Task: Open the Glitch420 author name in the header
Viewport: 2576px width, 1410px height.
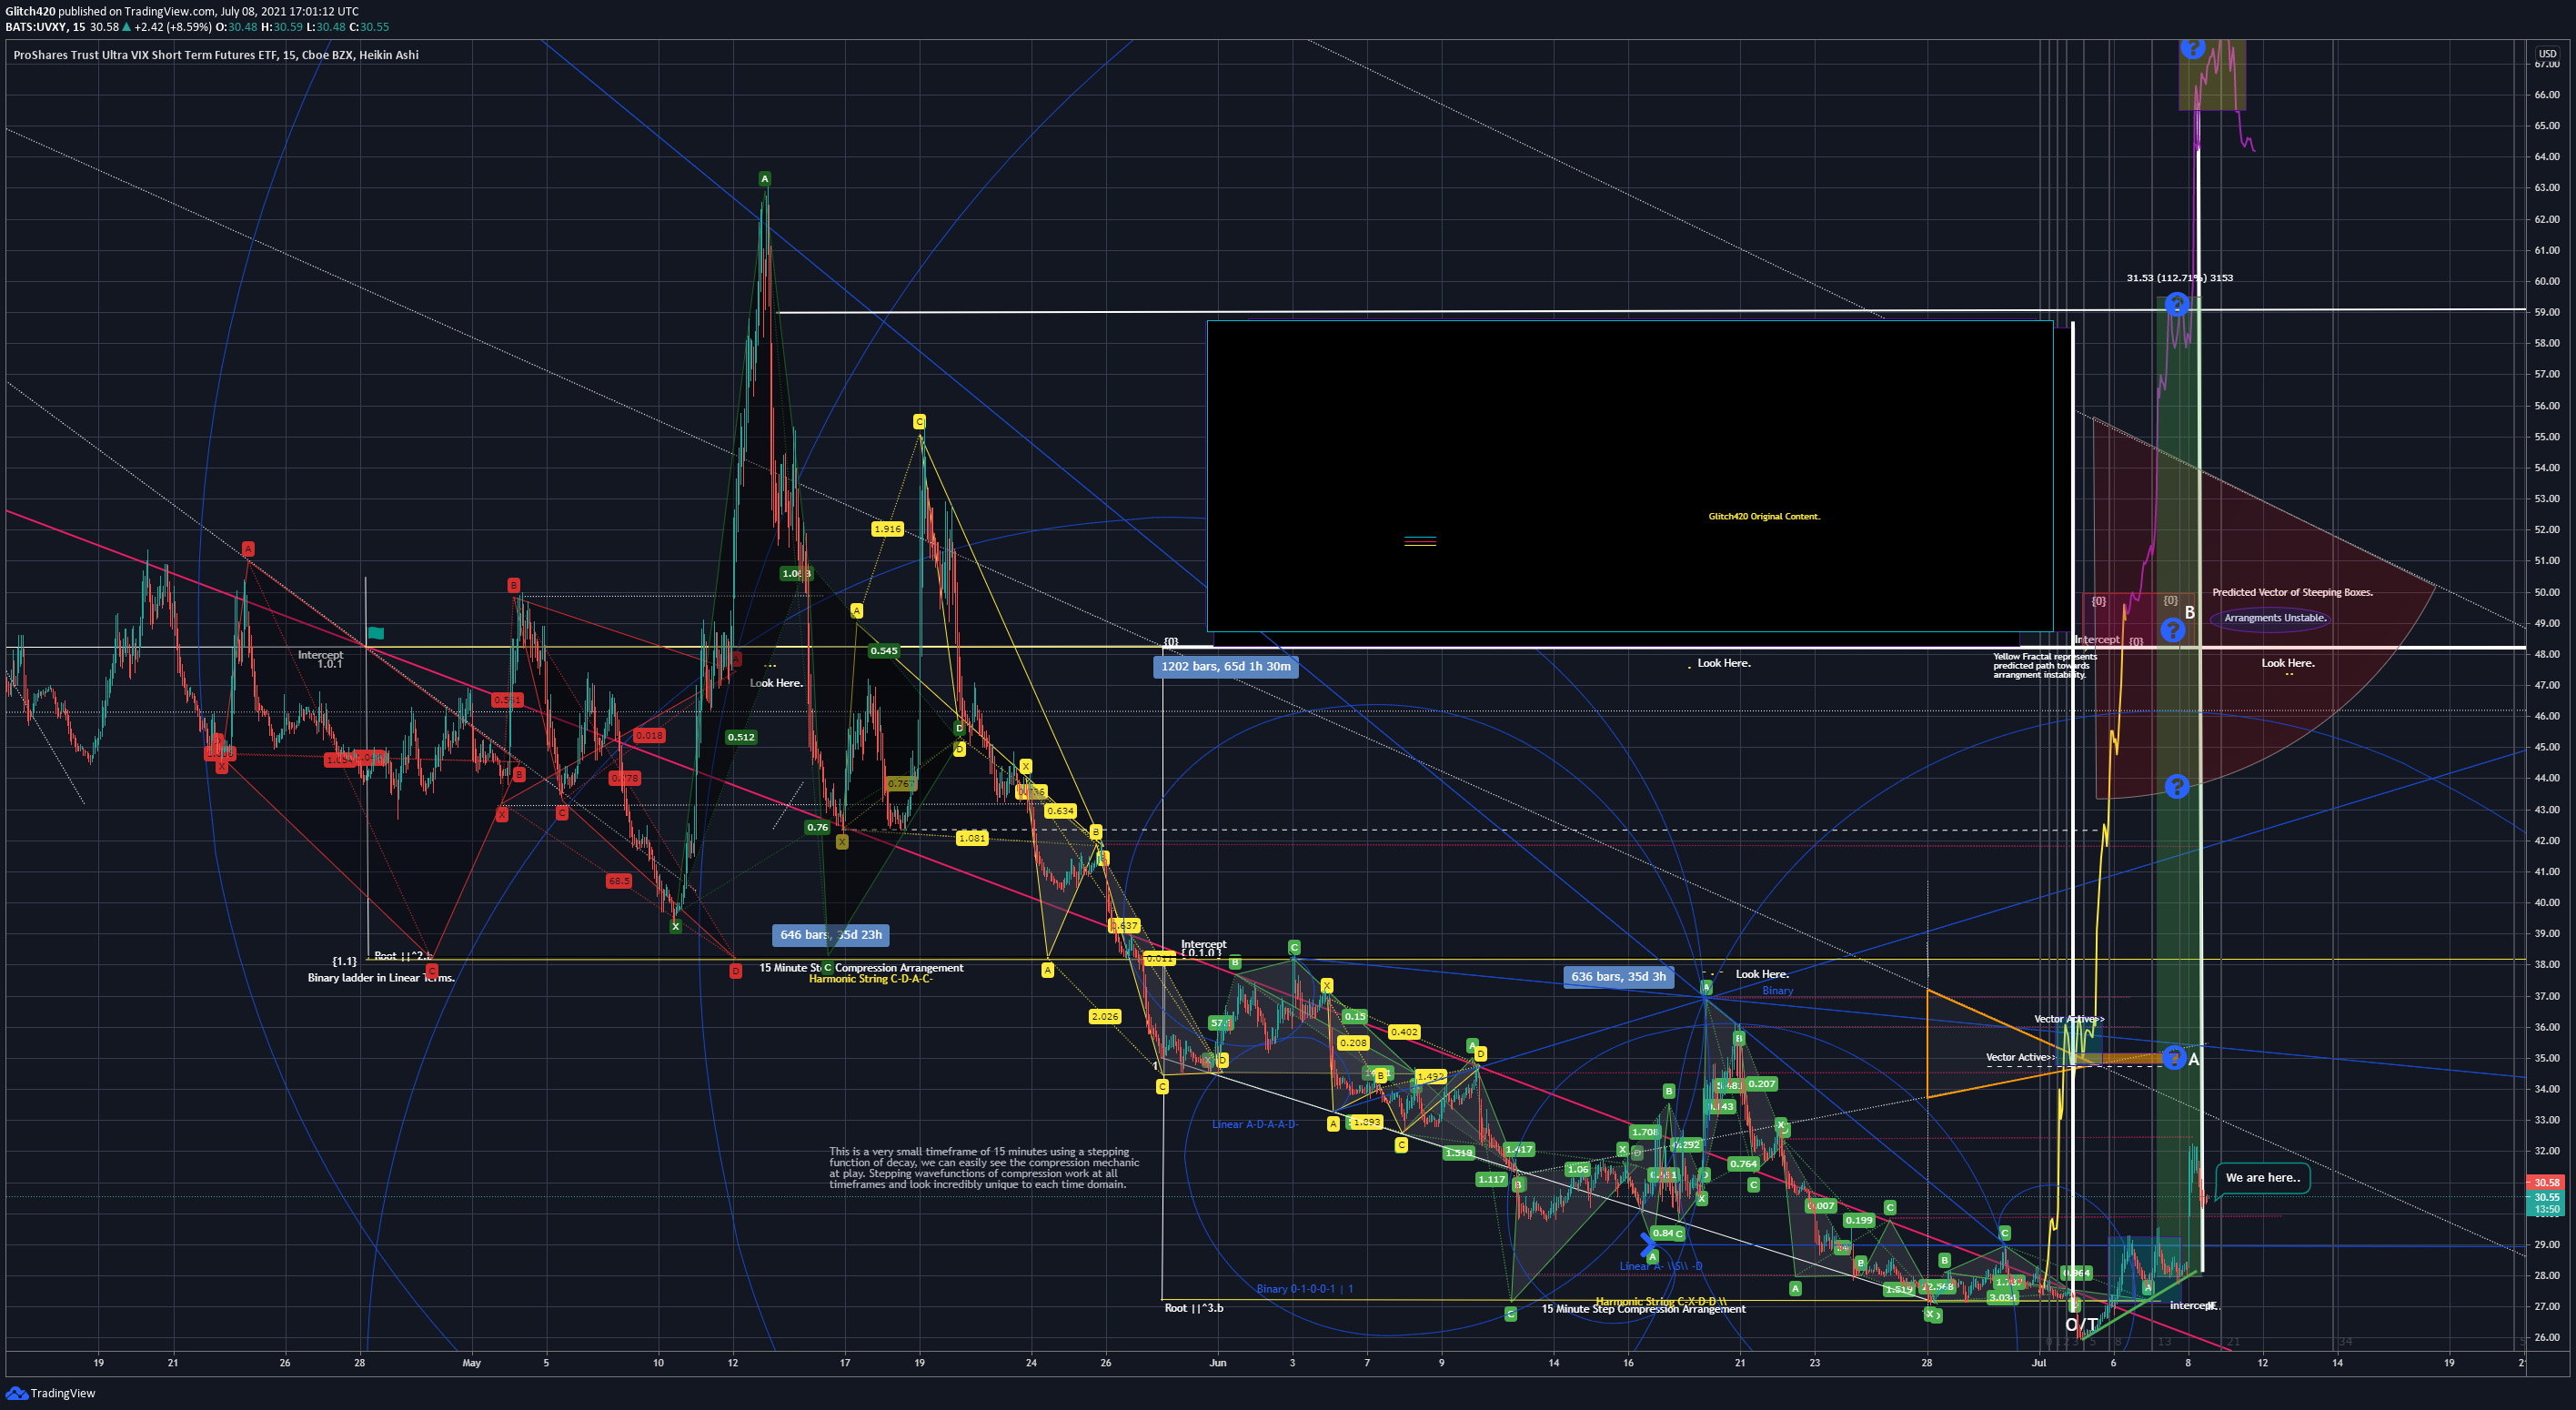Action: pos(30,11)
